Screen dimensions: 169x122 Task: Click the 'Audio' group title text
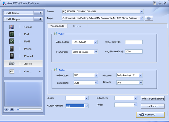pos(62,70)
